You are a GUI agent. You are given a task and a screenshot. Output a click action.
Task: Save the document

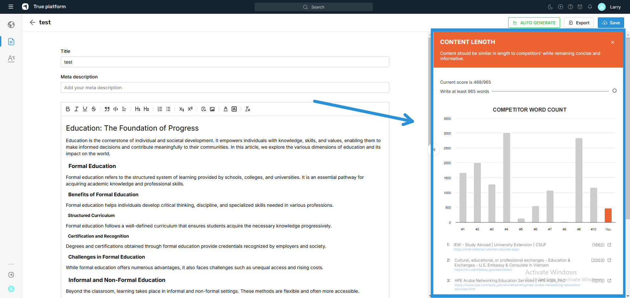[x=611, y=23]
